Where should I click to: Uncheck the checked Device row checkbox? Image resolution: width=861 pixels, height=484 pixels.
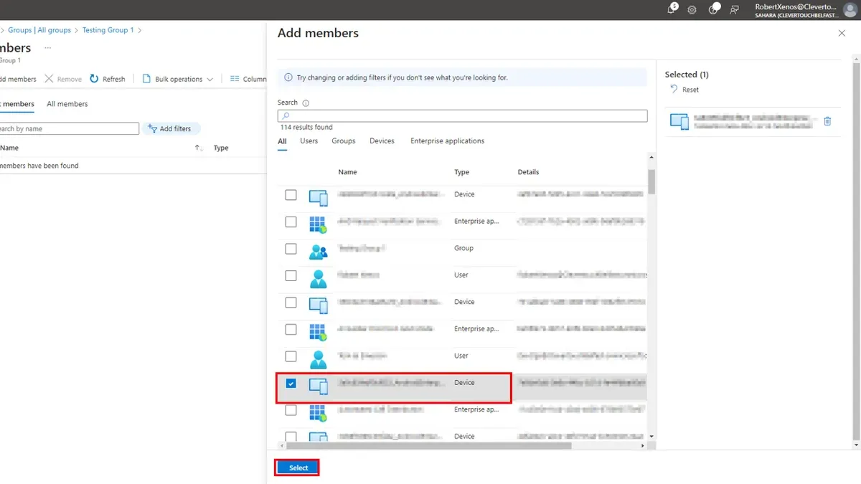[x=291, y=384]
